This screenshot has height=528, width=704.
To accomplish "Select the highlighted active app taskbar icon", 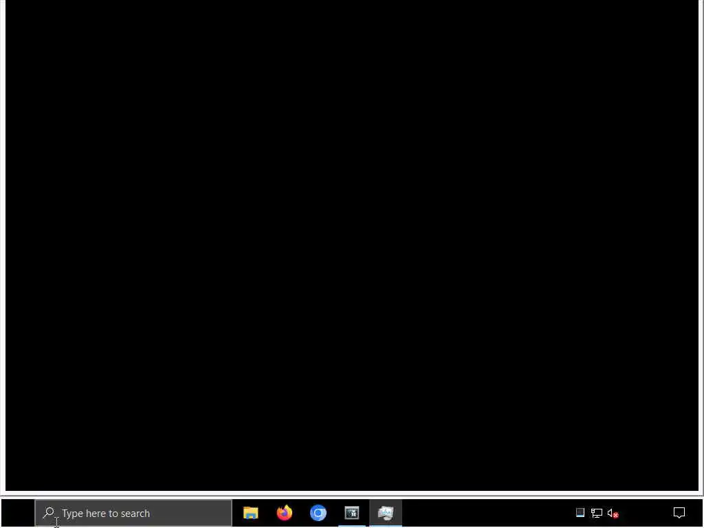I will [386, 513].
